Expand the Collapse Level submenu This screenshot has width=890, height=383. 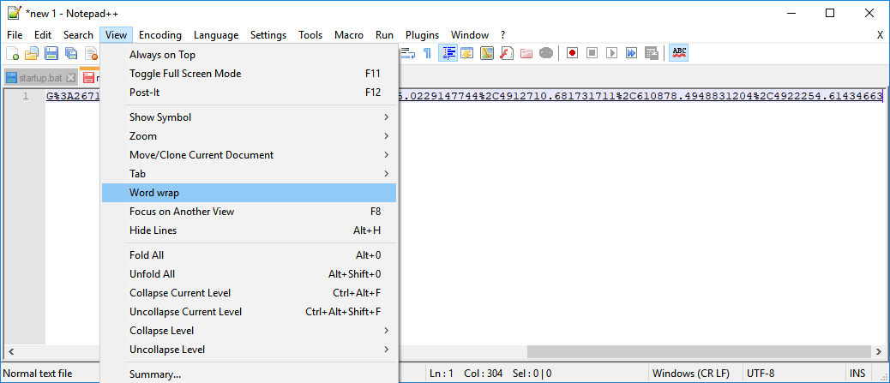point(250,331)
